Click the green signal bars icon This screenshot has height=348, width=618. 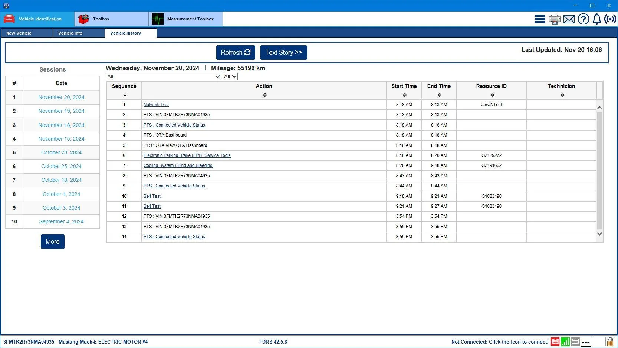tap(565, 342)
